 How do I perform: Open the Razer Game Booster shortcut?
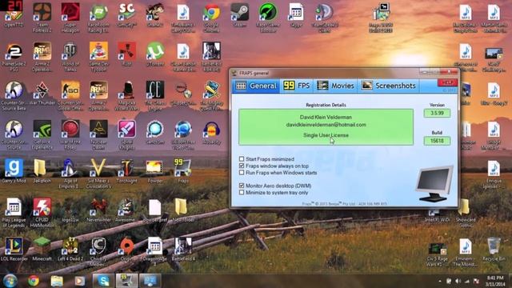point(268,17)
